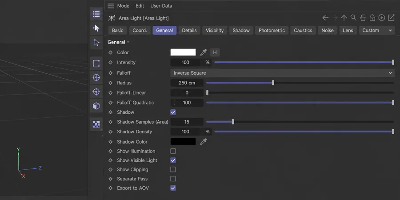Select the arrow cursor tool icon
Viewport: 400px width, 200px height.
(x=96, y=28)
